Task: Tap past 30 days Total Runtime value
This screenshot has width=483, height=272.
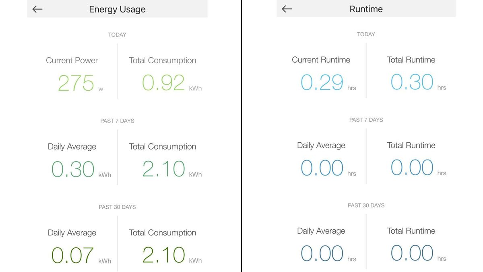Action: tap(412, 253)
